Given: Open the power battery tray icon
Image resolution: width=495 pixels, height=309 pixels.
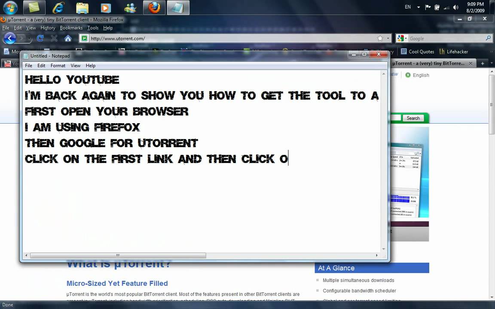Looking at the screenshot, I should point(437,7).
